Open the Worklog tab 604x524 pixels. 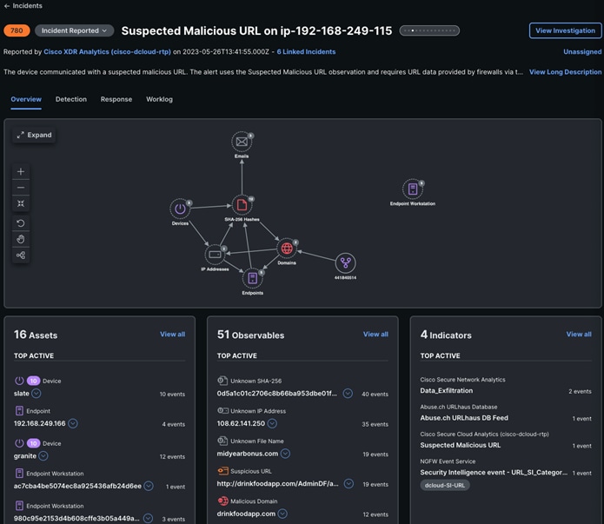click(159, 99)
